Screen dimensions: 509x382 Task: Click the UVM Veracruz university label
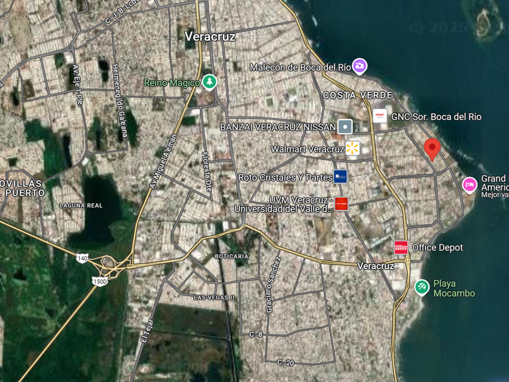click(x=284, y=204)
